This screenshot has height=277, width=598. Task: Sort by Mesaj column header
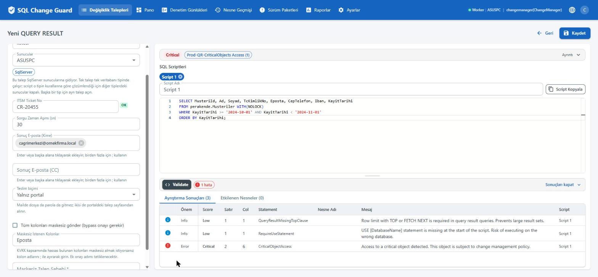(x=367, y=209)
